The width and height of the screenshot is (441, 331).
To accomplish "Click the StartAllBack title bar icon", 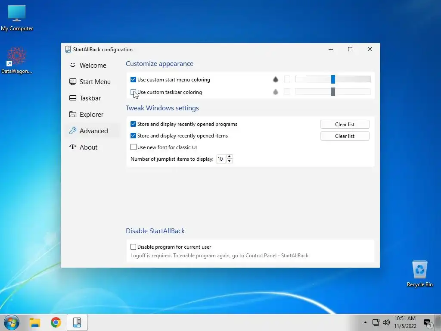I will 68,49.
